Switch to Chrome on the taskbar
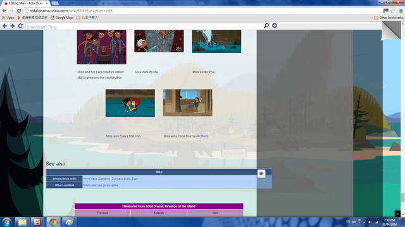 coord(53,222)
